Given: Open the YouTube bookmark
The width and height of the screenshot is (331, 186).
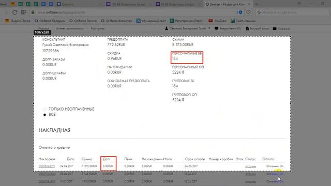Looking at the screenshot, I should pyautogui.click(x=217, y=21).
